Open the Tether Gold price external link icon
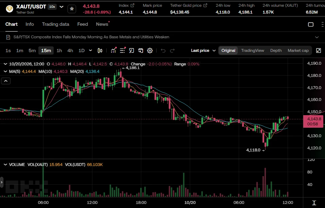This screenshot has height=208, width=325. click(x=205, y=5)
